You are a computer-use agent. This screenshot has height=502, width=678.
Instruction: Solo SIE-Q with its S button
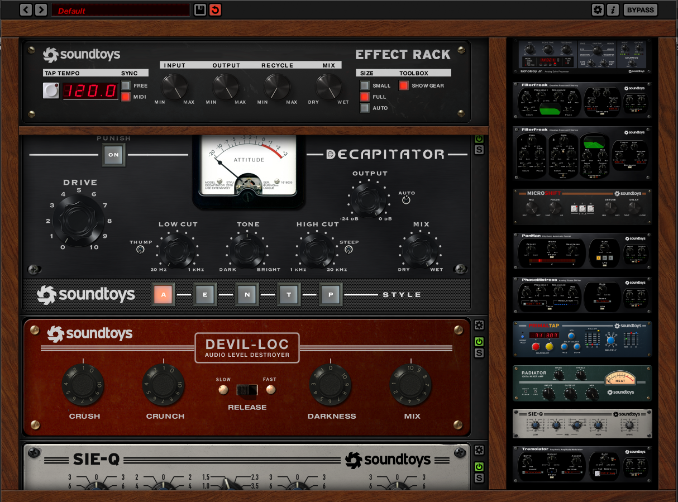pyautogui.click(x=479, y=478)
